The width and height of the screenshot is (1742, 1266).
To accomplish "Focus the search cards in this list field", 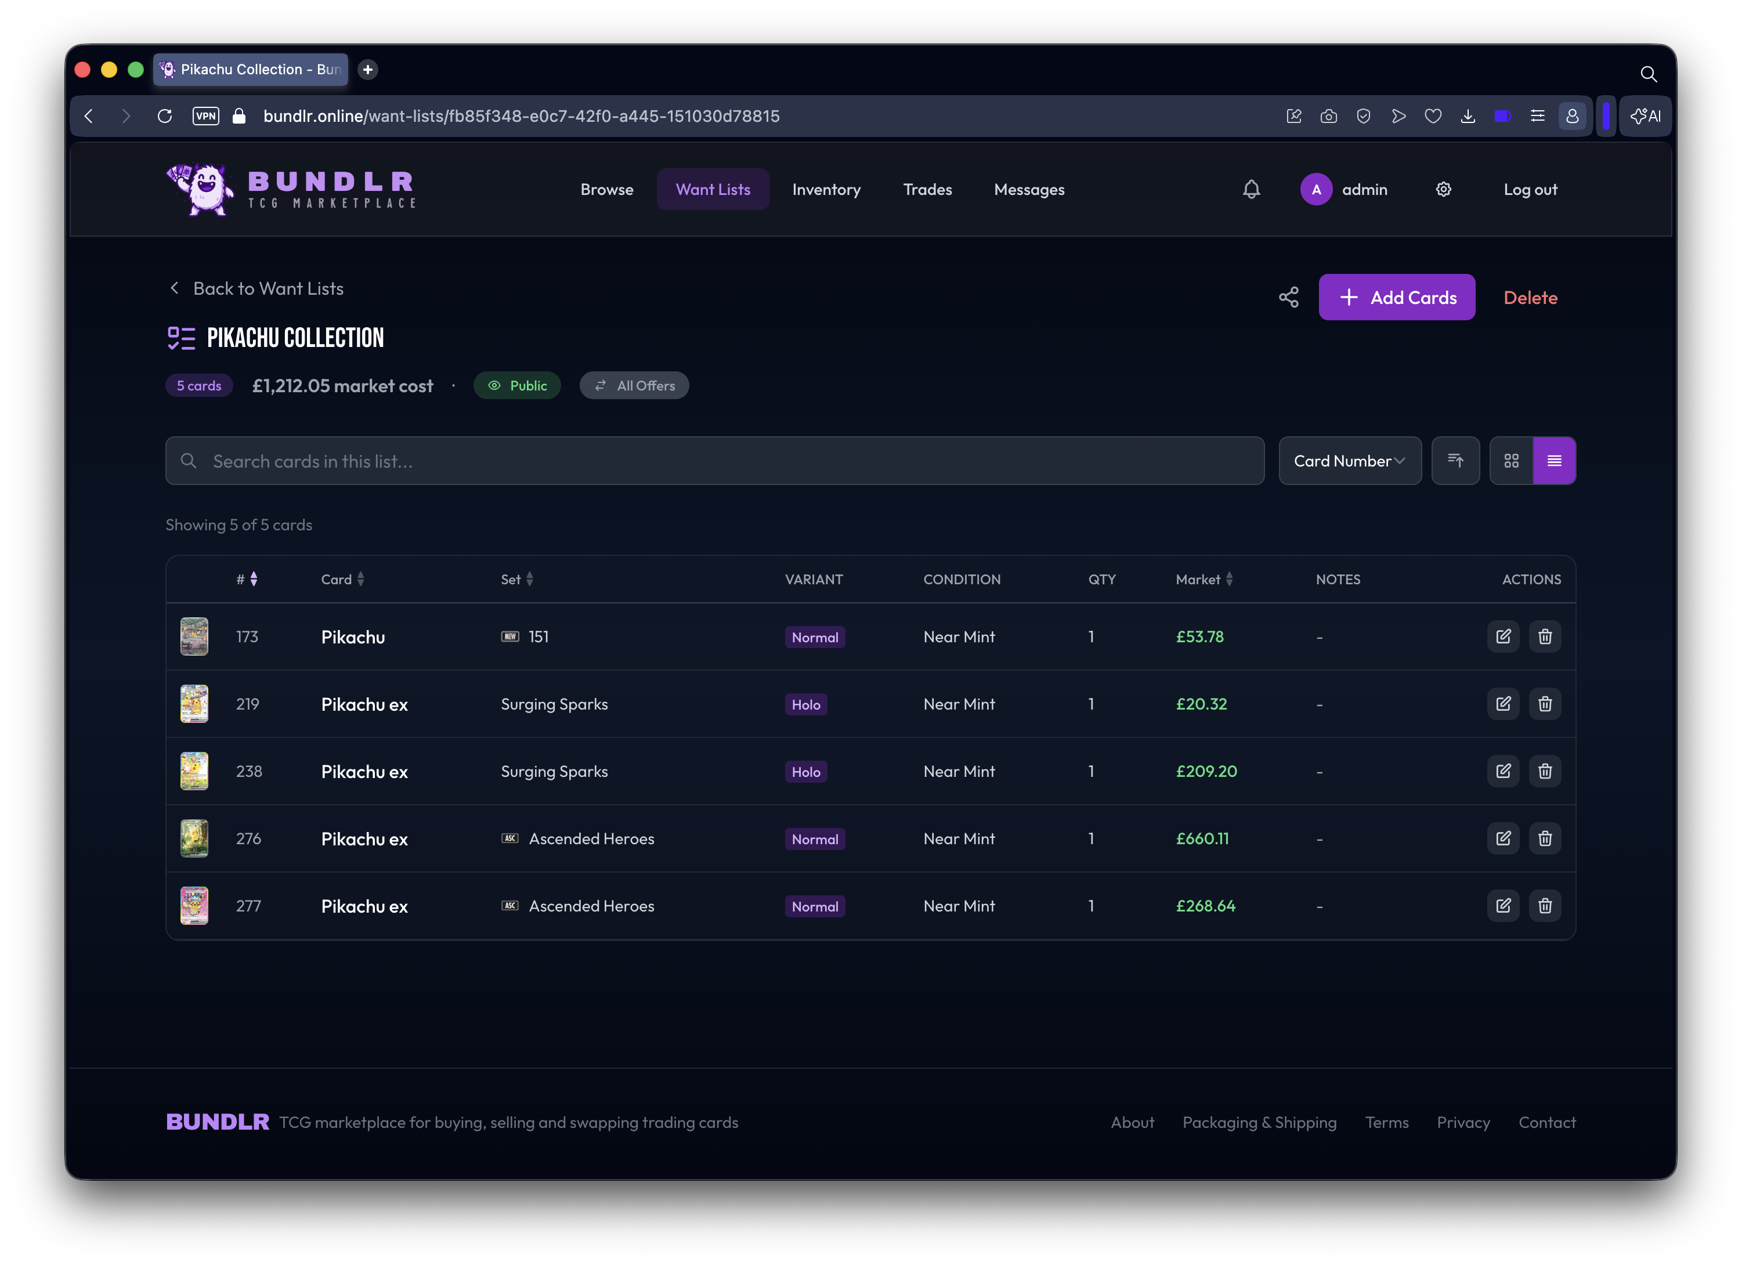I will tap(714, 460).
